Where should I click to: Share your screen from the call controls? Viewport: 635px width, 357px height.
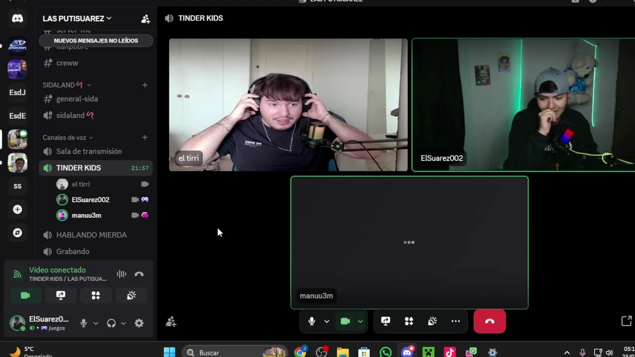pos(385,321)
